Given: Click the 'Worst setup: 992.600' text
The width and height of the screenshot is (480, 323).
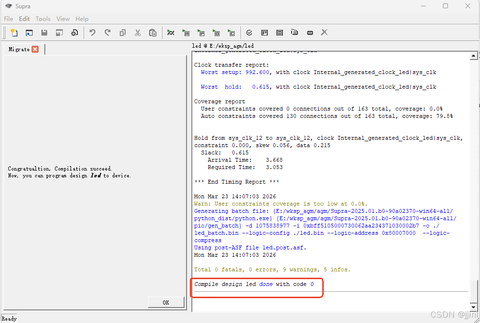Looking at the screenshot, I should [235, 72].
